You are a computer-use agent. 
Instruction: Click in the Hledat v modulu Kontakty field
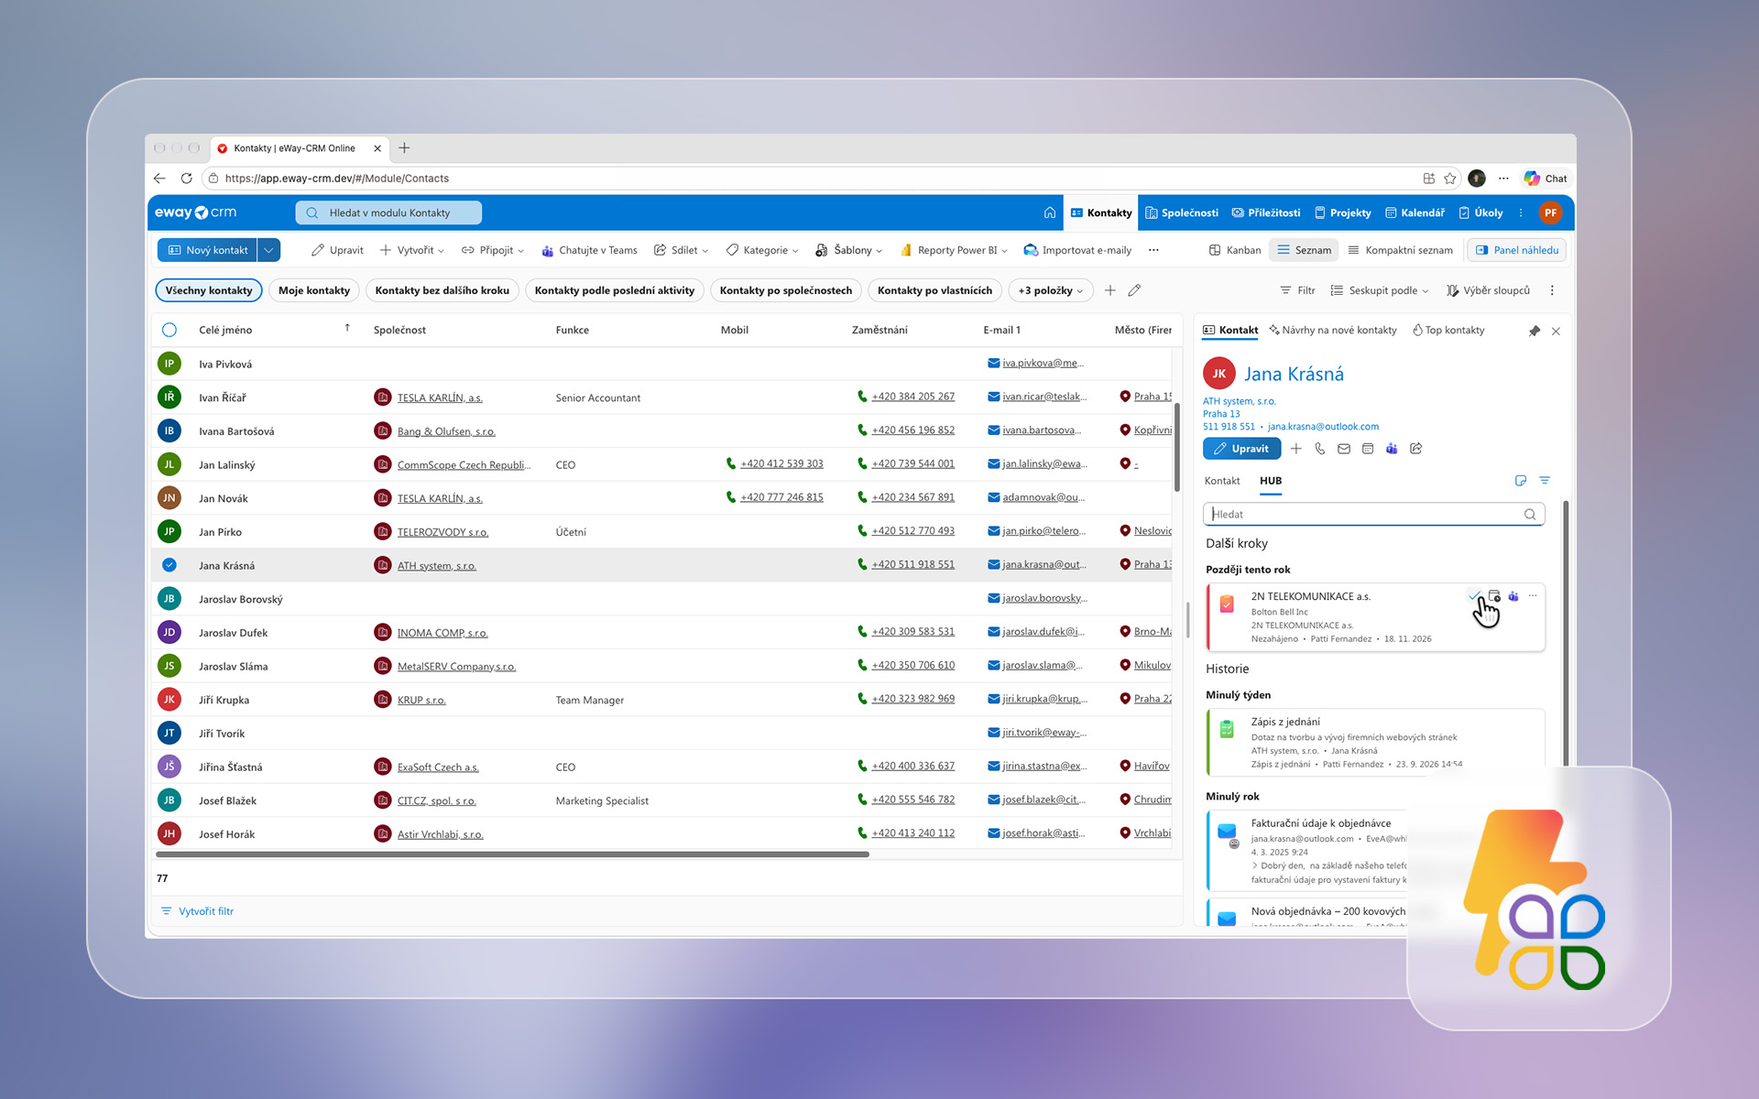pos(388,212)
